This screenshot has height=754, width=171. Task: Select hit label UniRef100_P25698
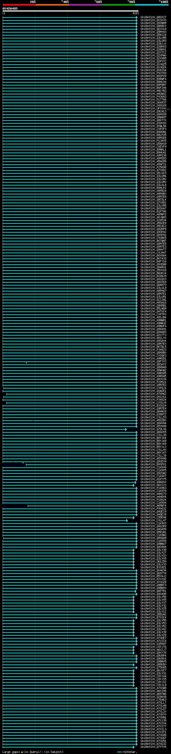153,167
